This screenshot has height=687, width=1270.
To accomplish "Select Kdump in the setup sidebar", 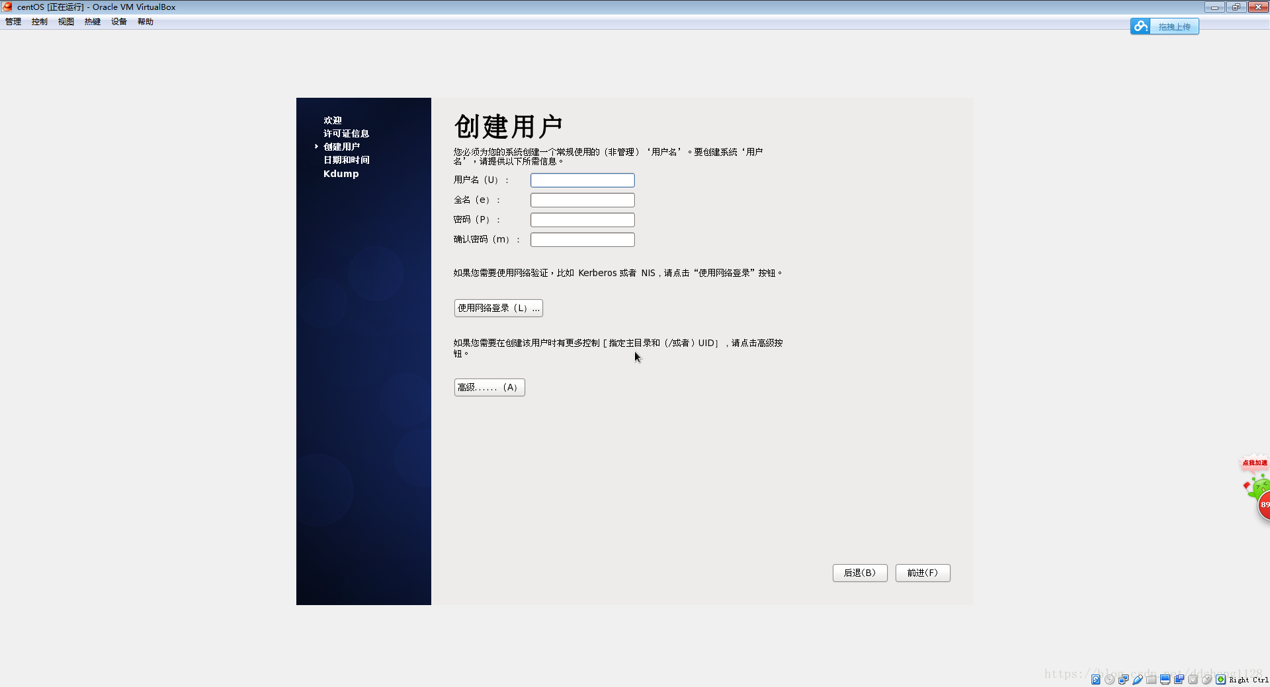I will click(x=341, y=174).
